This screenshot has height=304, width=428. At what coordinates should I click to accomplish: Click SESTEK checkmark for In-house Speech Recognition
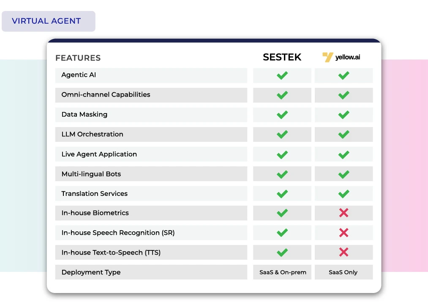click(x=282, y=233)
